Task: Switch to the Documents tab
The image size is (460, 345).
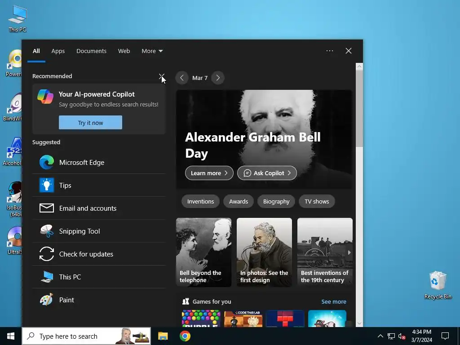Action: tap(91, 51)
